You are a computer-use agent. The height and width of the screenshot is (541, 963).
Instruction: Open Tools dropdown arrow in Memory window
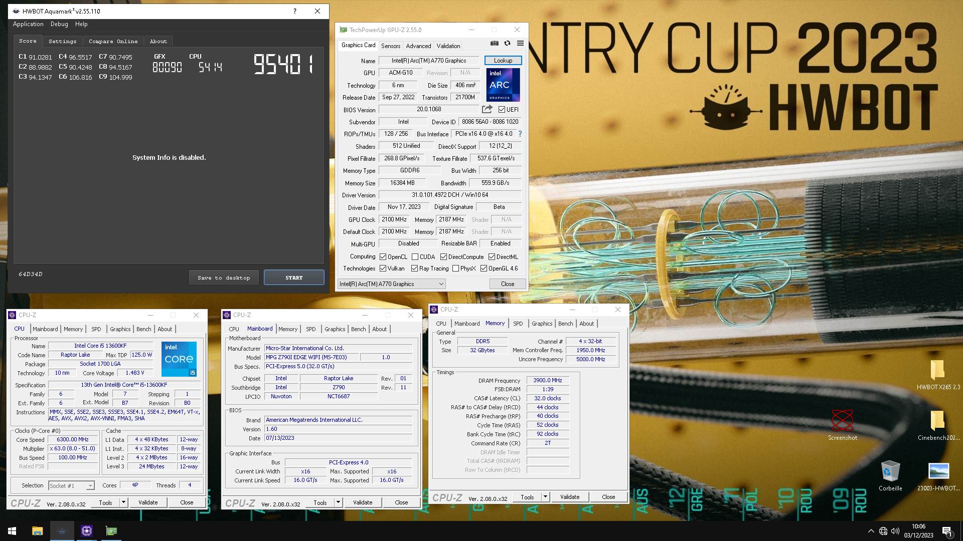(545, 496)
